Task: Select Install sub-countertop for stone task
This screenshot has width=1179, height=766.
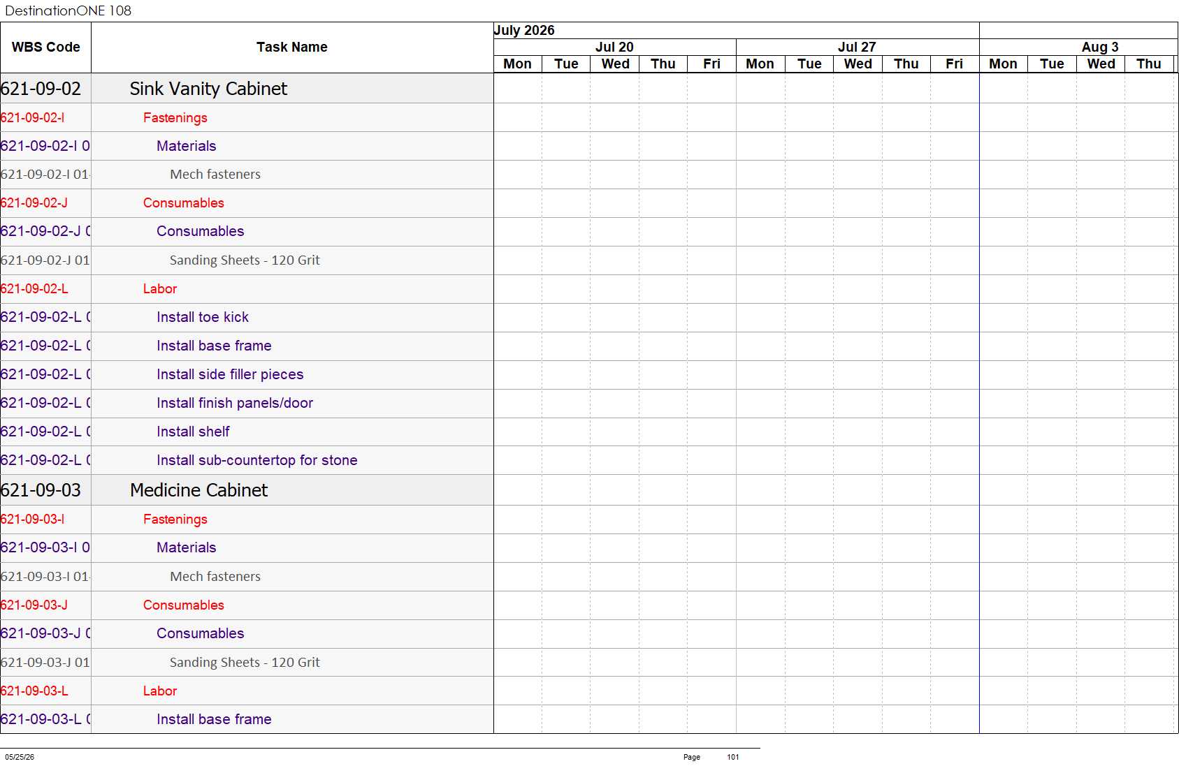Action: (x=257, y=460)
